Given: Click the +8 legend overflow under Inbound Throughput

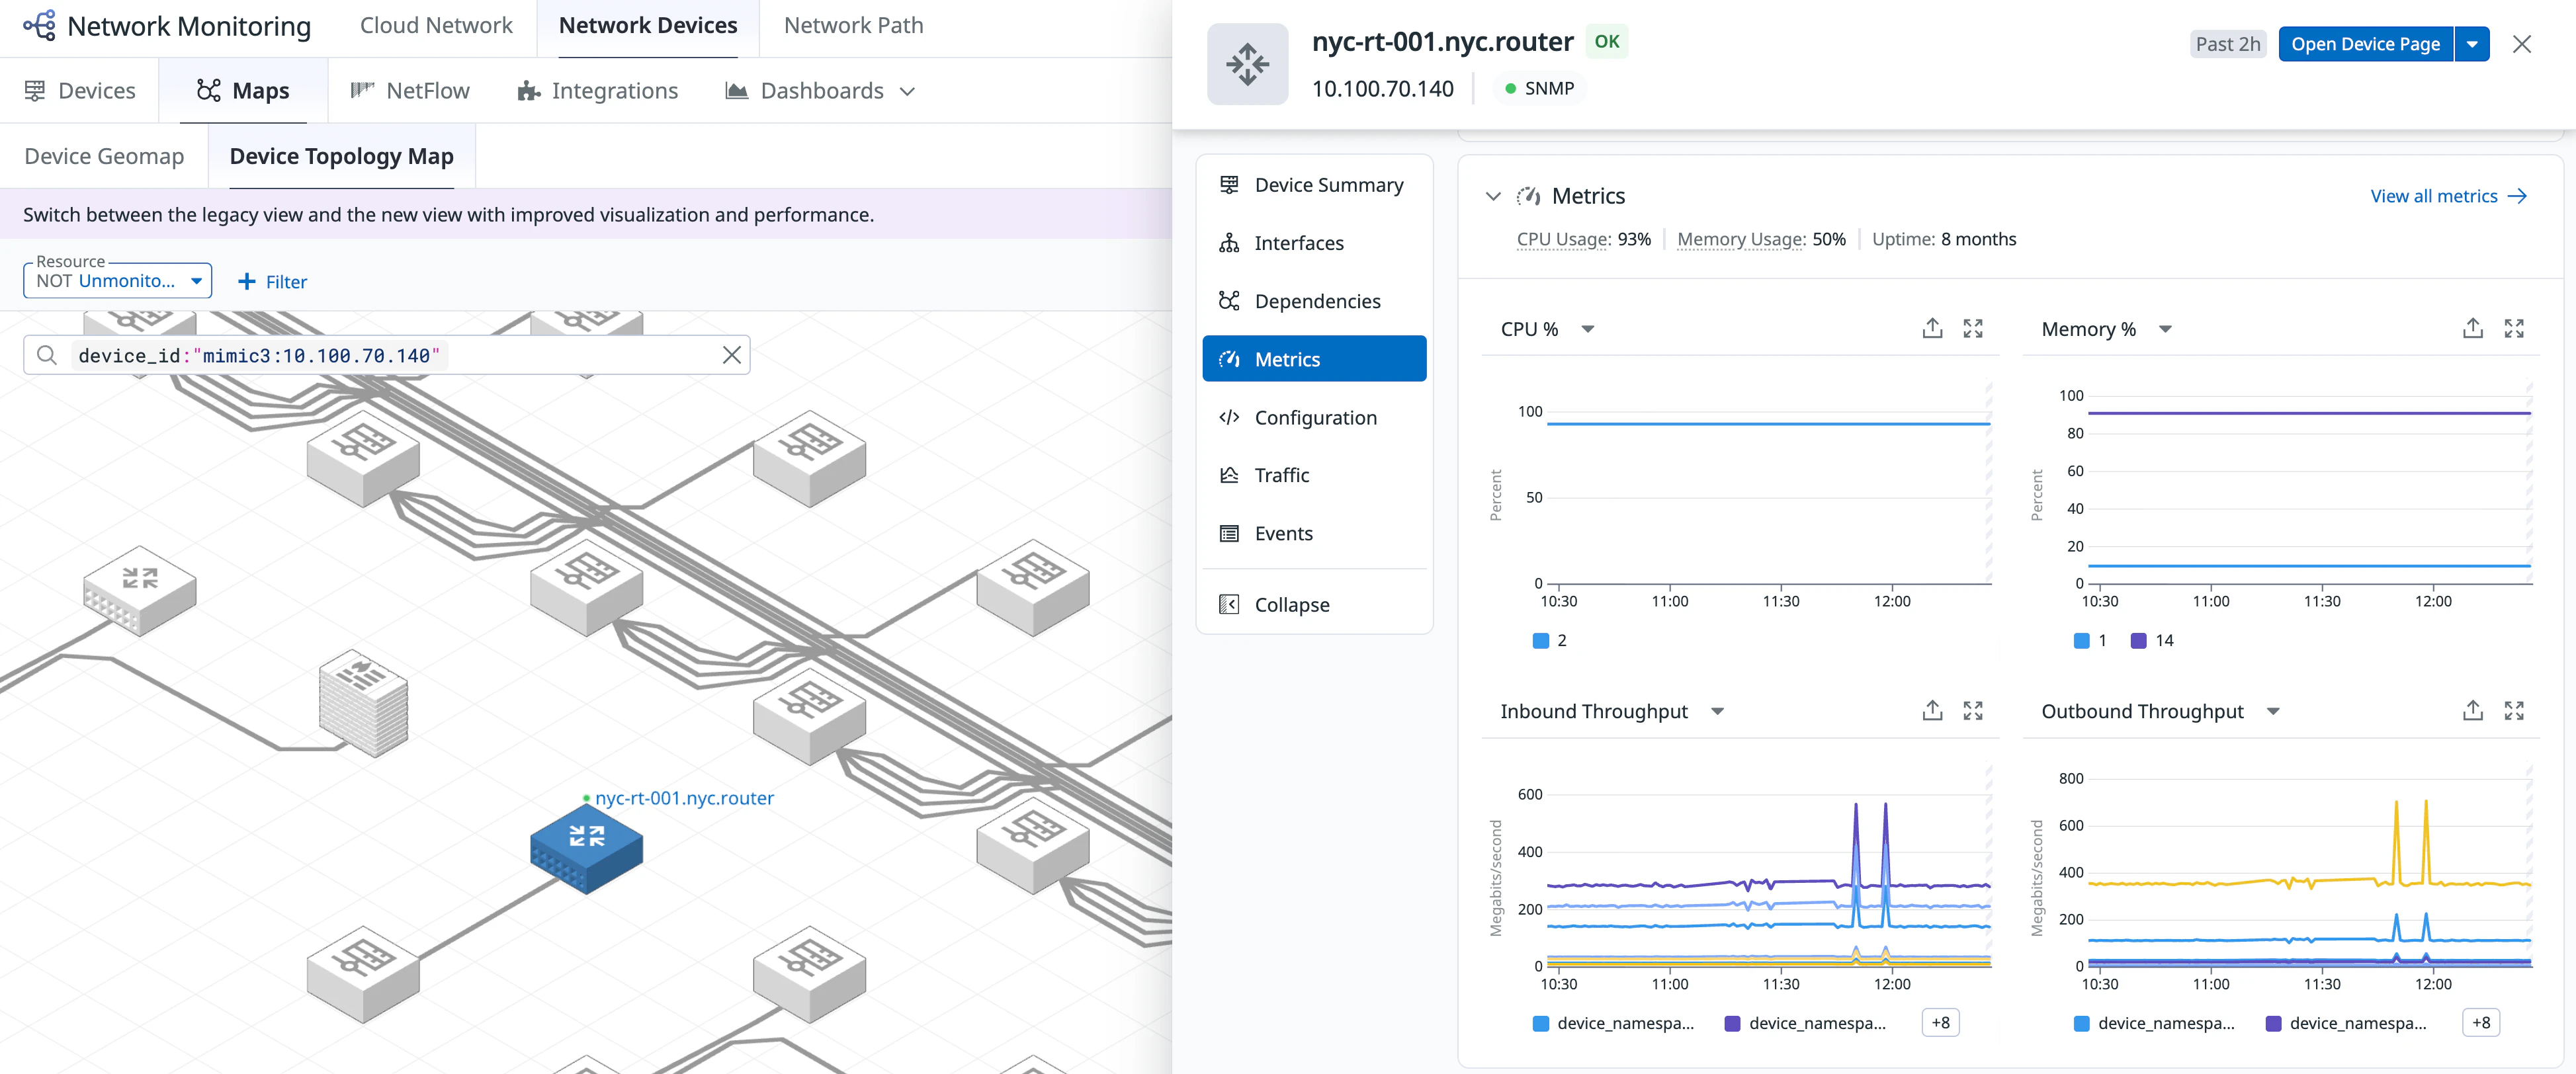Looking at the screenshot, I should pos(1939,1023).
